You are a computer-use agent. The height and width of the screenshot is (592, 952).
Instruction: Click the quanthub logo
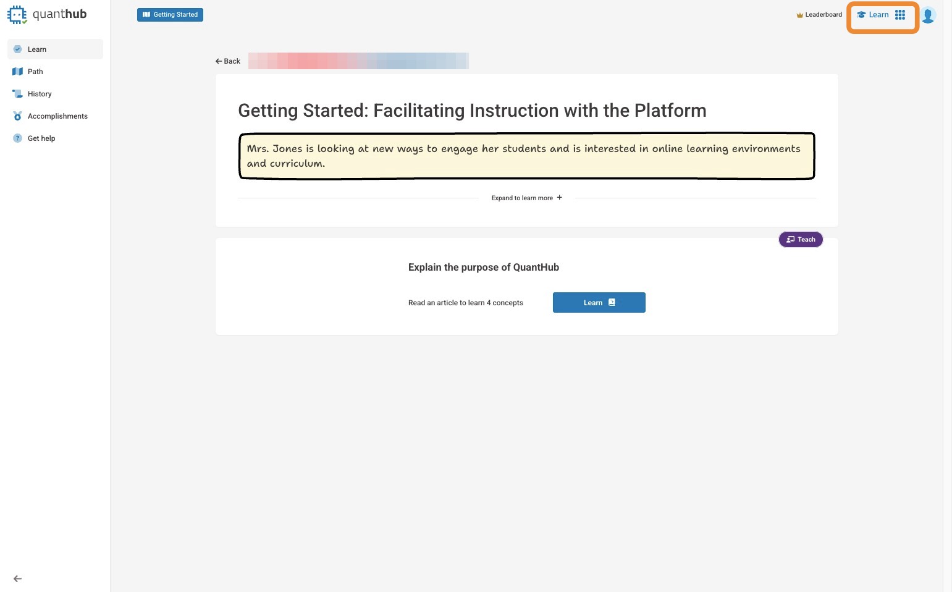pyautogui.click(x=47, y=14)
